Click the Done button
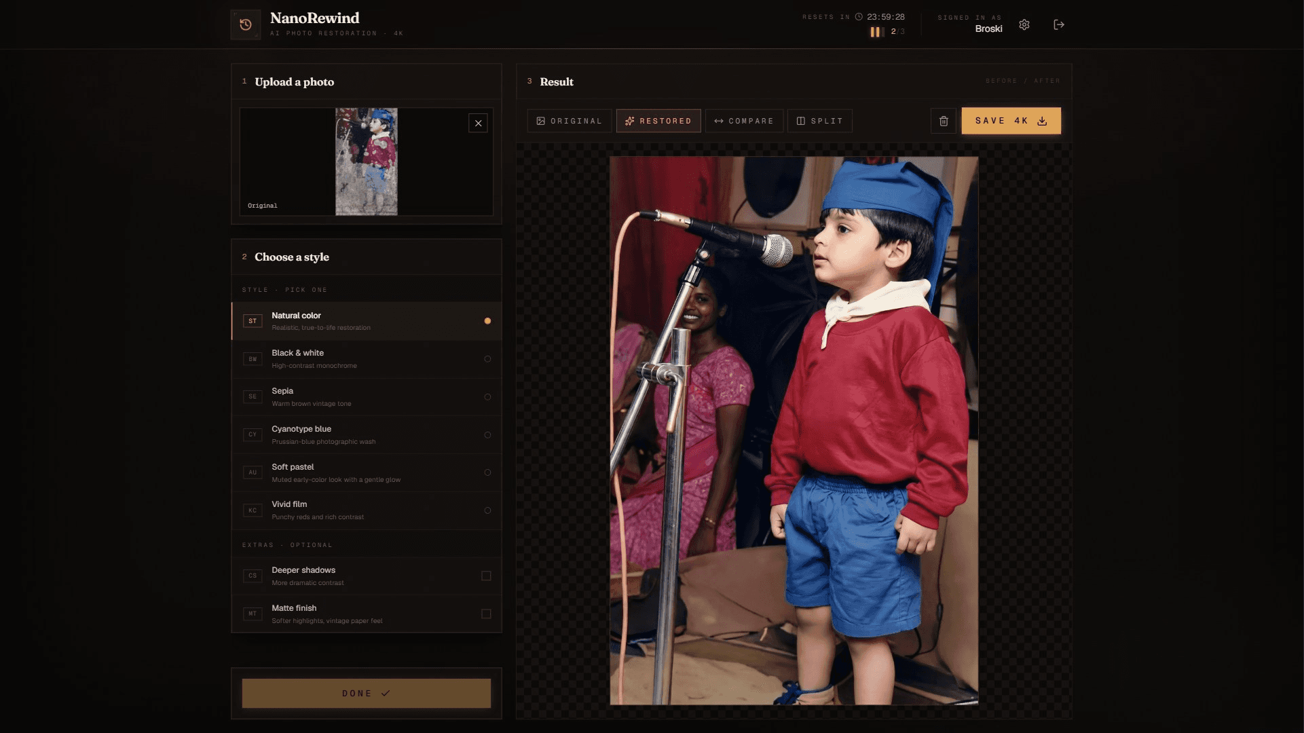1304x733 pixels. [367, 694]
